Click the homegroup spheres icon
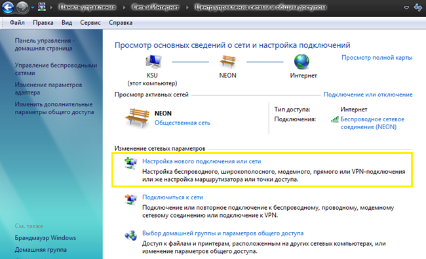This screenshot has height=259, width=426. point(130,235)
